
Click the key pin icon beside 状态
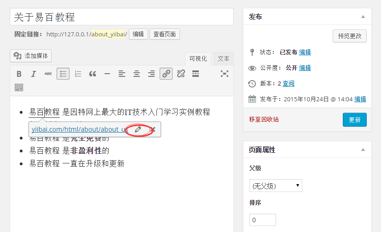[x=252, y=52]
